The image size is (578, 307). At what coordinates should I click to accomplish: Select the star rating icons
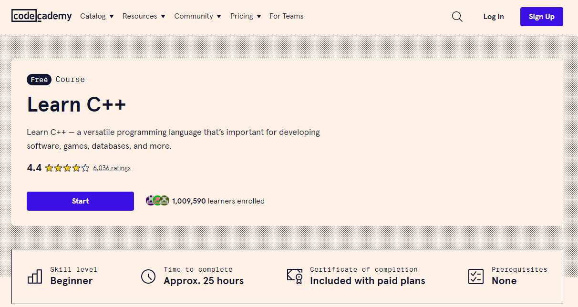[67, 168]
